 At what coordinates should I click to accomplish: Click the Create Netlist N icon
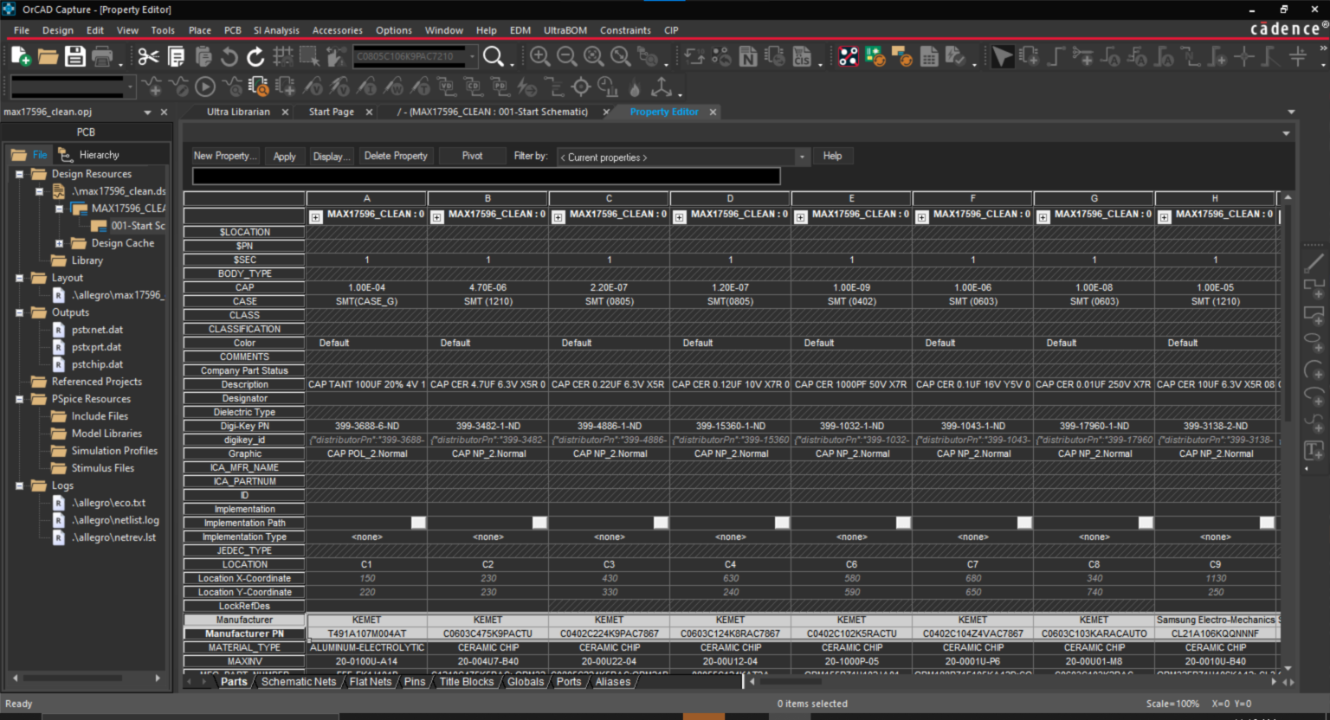[748, 57]
